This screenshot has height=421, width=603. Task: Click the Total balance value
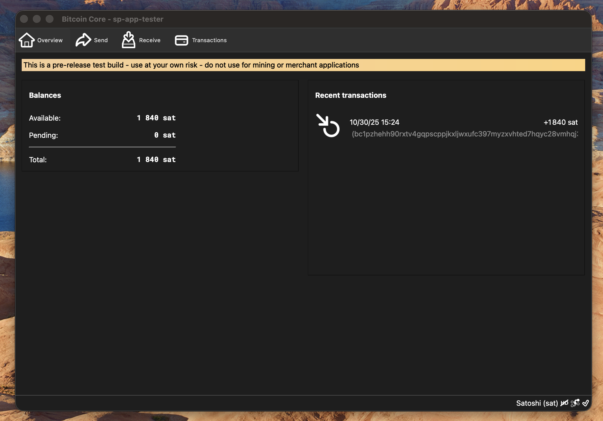[156, 160]
